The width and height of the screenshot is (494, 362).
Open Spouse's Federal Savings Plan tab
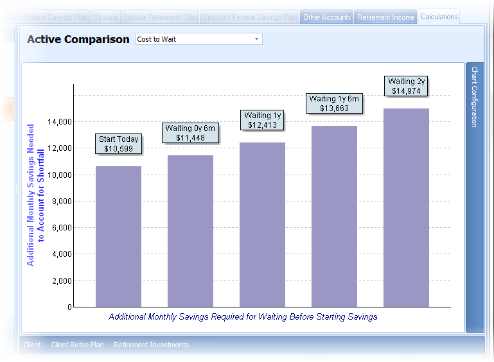click(x=250, y=17)
